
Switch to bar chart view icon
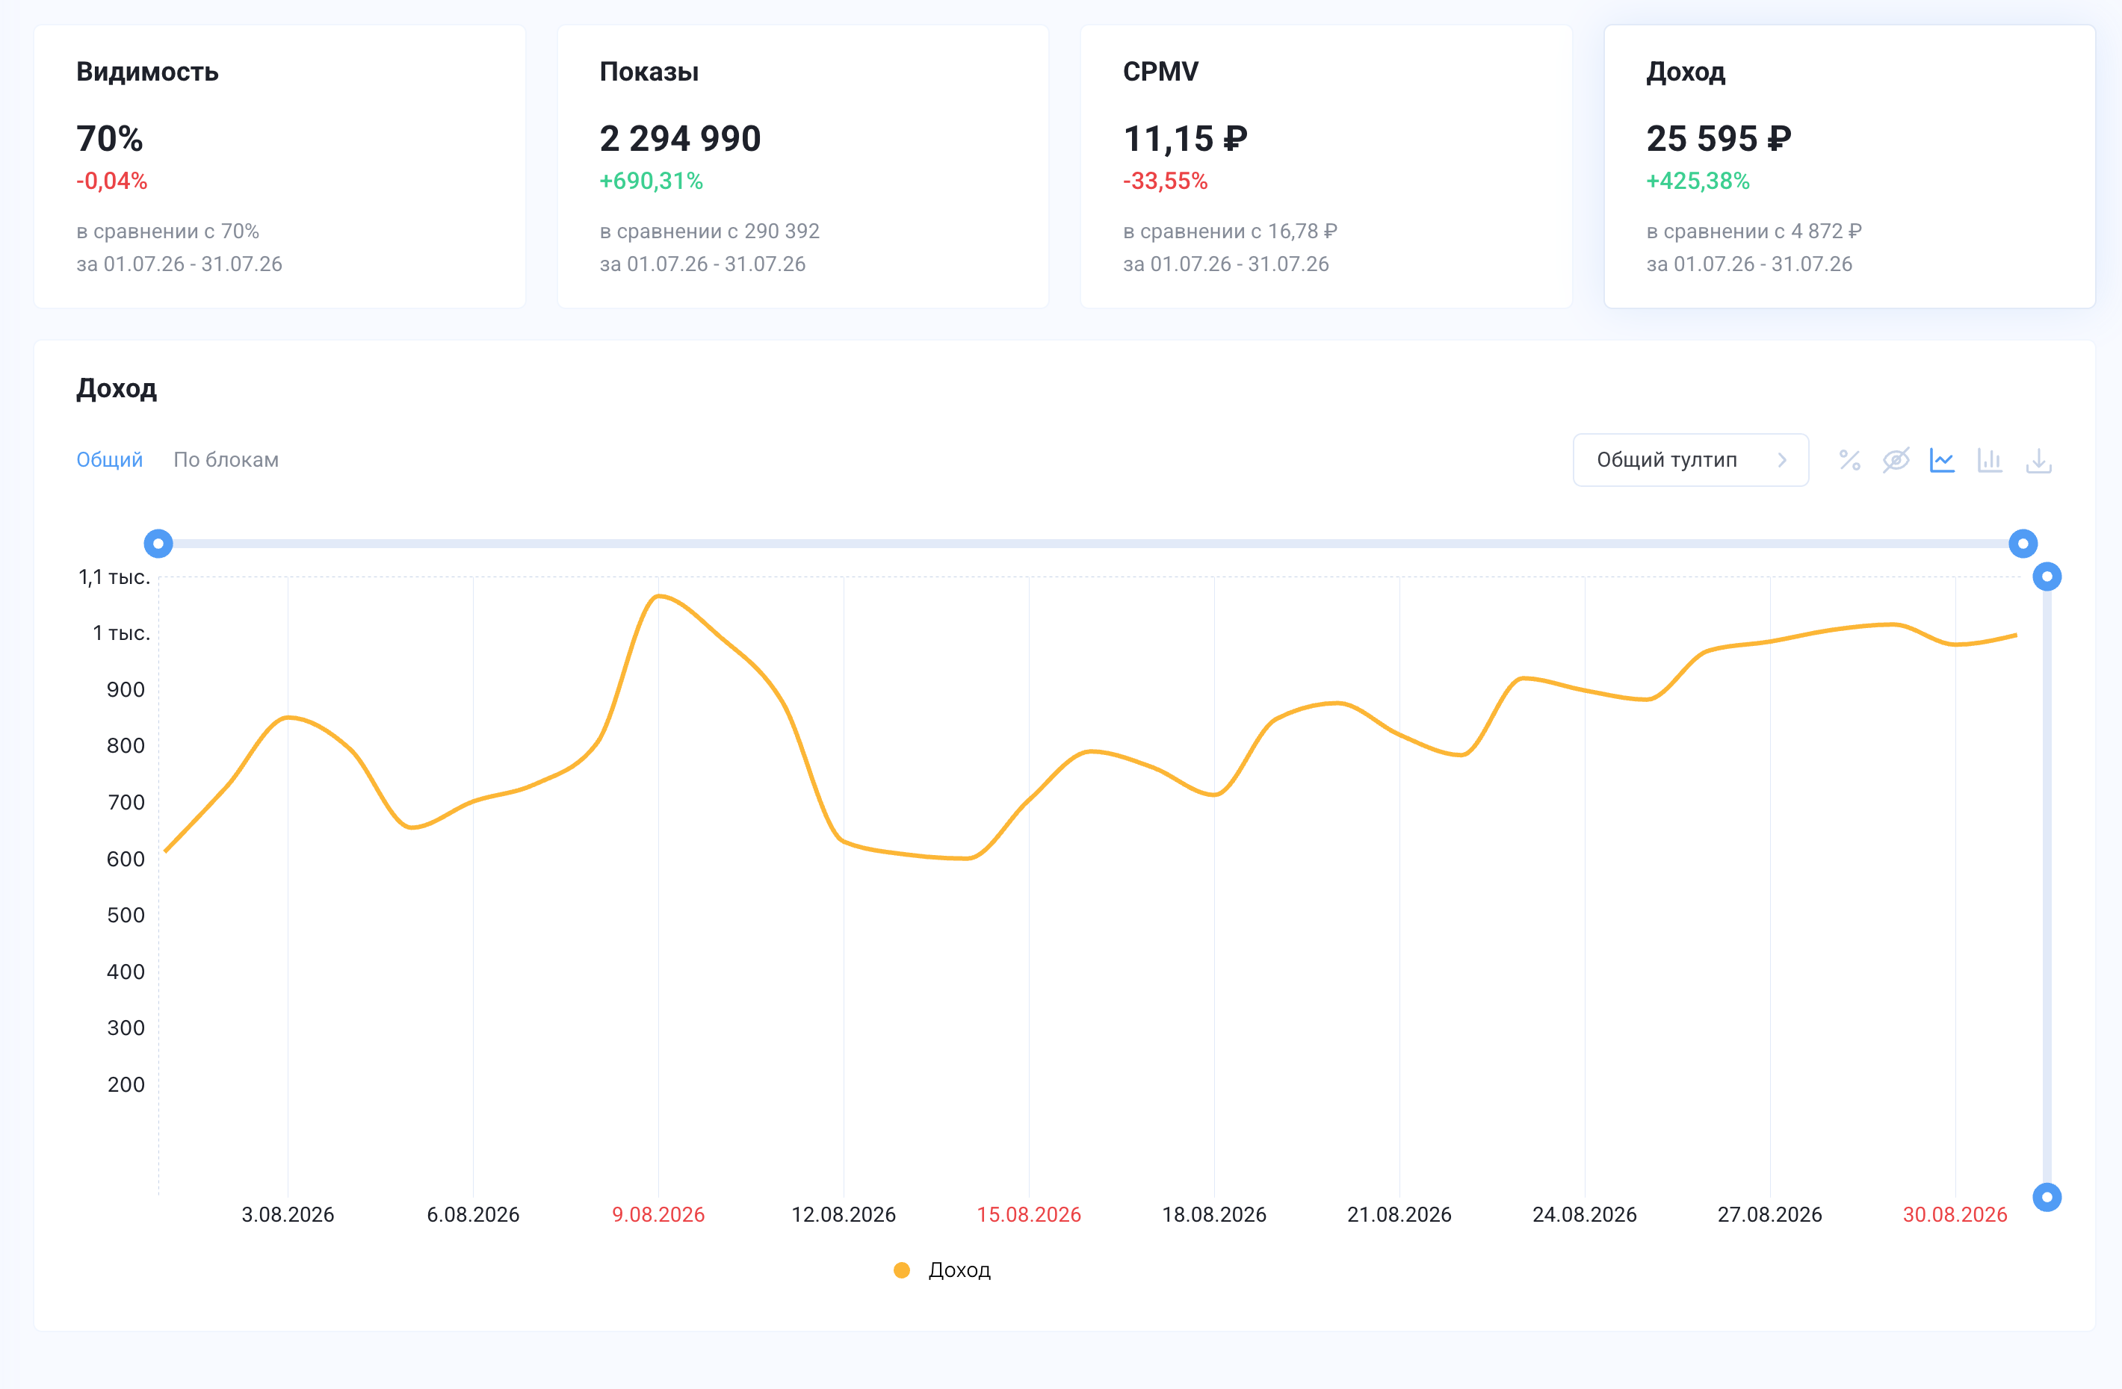click(x=1990, y=460)
